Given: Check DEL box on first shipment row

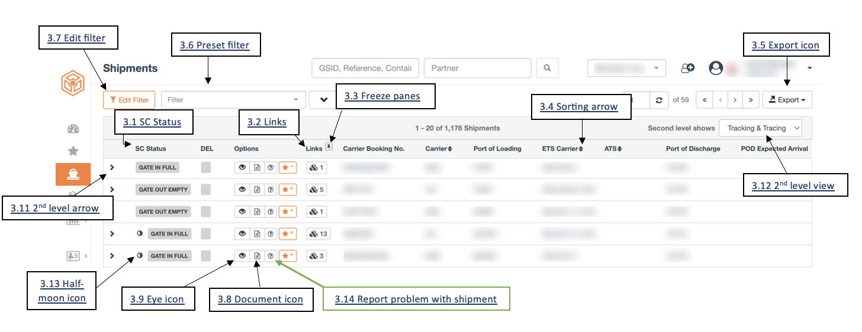Looking at the screenshot, I should [206, 168].
